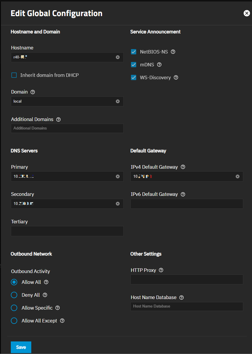252x354 pixels.
Task: Click the Domain help icon
Action: point(33,92)
